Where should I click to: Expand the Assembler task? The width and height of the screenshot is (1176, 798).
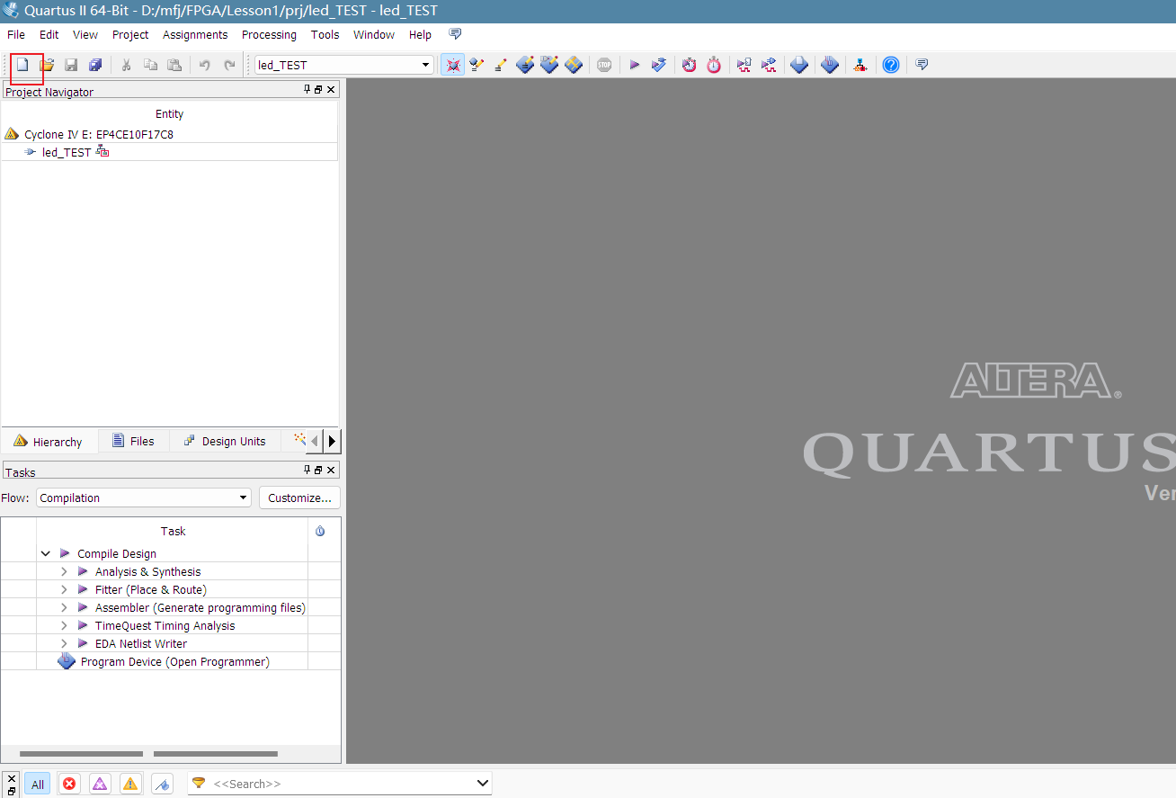tap(64, 607)
